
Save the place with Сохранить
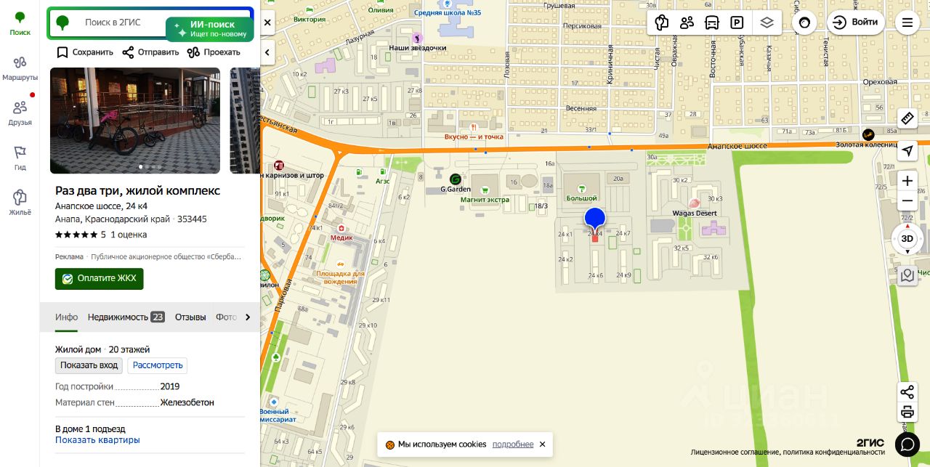pyautogui.click(x=85, y=52)
